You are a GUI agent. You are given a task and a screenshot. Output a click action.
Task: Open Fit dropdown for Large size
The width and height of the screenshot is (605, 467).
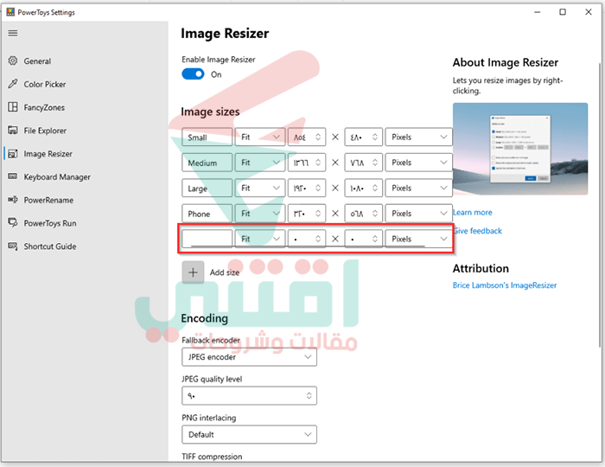click(260, 188)
